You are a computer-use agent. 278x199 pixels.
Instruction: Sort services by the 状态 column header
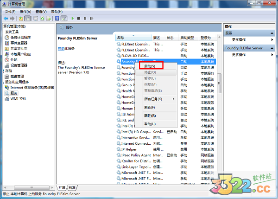pyautogui.click(x=172, y=38)
